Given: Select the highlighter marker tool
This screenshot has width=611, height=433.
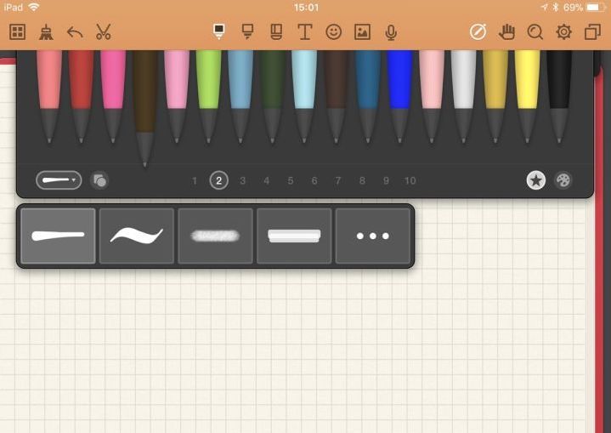Looking at the screenshot, I should tap(247, 31).
